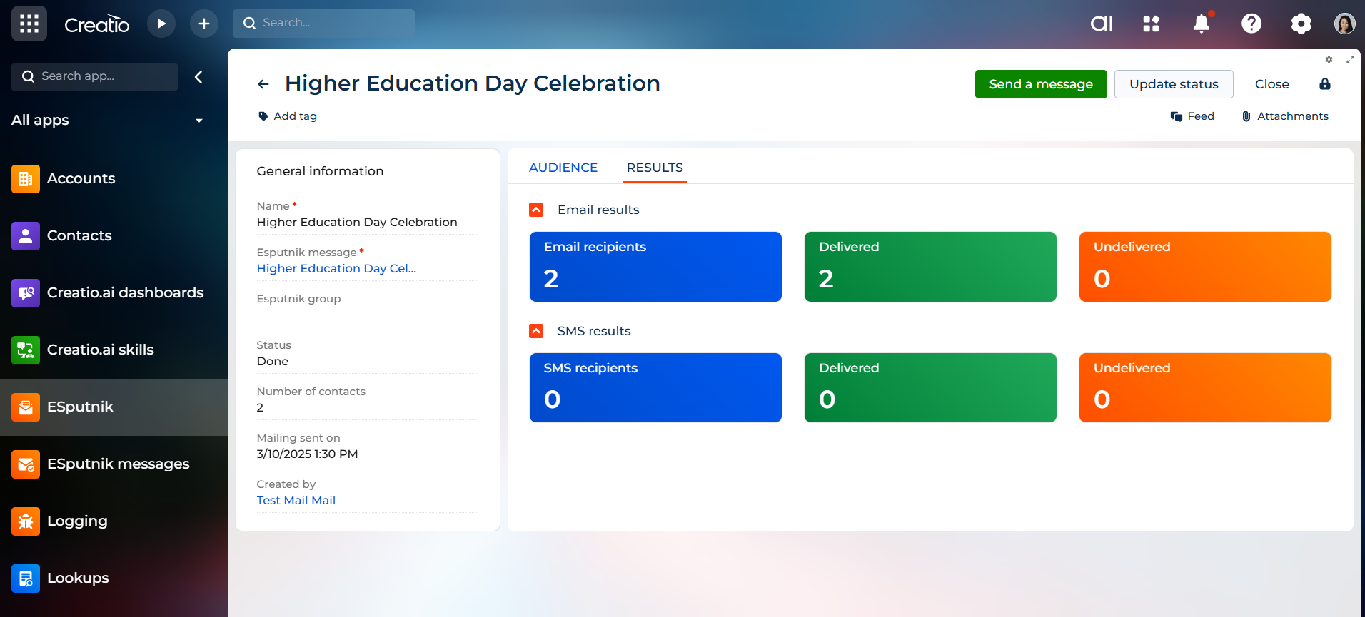The width and height of the screenshot is (1365, 617).
Task: Open Accounts section in sidebar
Action: point(114,178)
